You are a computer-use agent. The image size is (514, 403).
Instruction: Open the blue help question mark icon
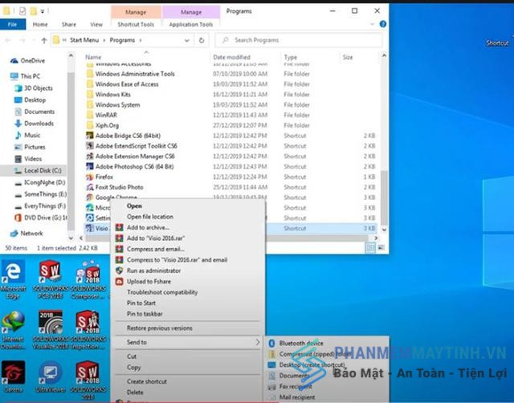382,24
